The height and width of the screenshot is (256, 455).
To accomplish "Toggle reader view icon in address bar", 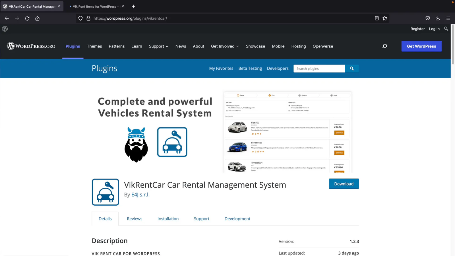I will (x=377, y=18).
